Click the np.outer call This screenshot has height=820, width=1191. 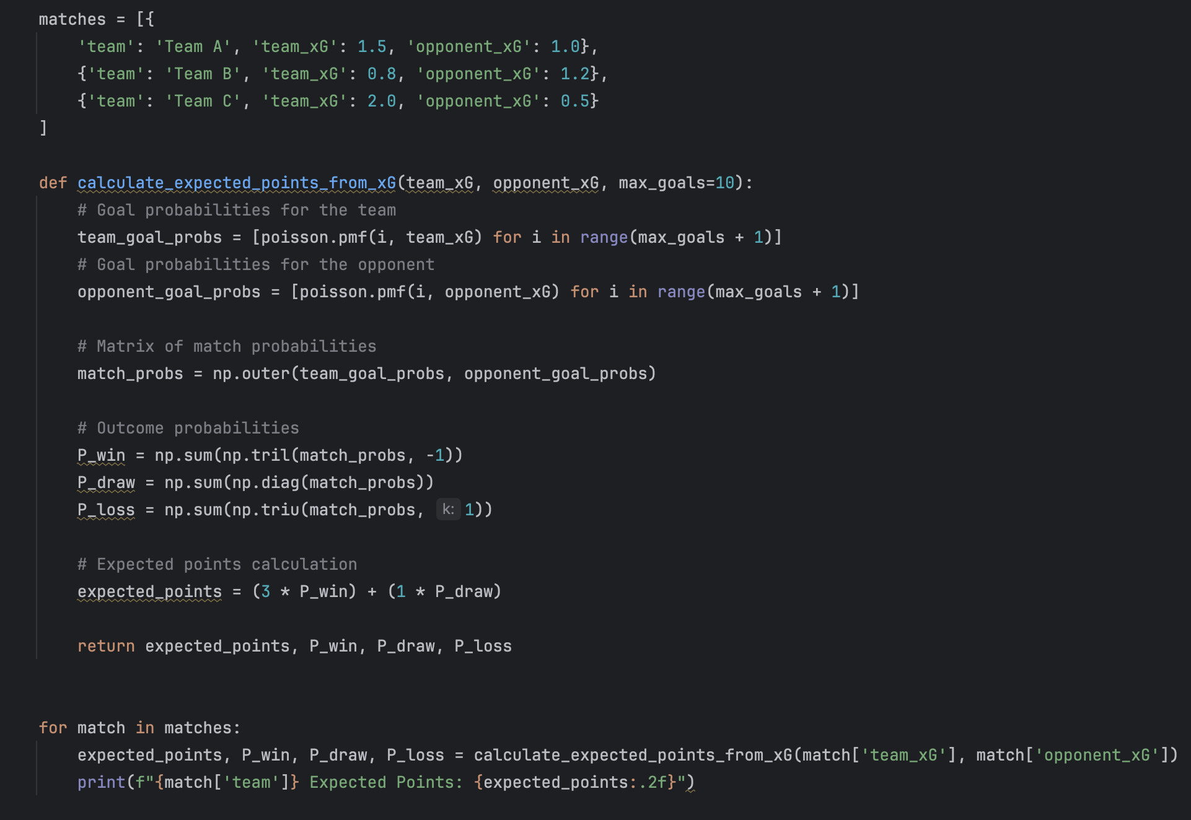251,373
